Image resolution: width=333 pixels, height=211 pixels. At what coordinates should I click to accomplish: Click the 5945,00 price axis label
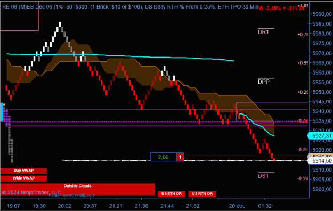pyautogui.click(x=322, y=102)
